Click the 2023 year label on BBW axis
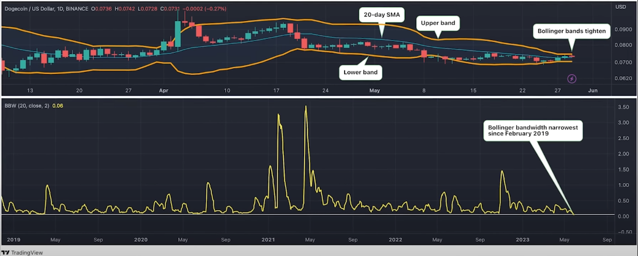 (523, 239)
